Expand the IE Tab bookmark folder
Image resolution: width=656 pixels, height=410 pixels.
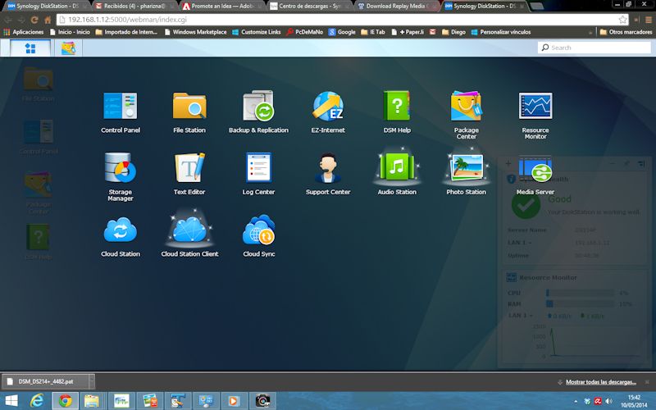[373, 32]
